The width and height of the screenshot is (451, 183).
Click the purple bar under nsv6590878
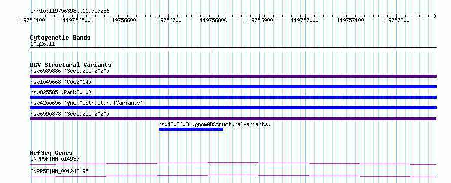click(233, 119)
